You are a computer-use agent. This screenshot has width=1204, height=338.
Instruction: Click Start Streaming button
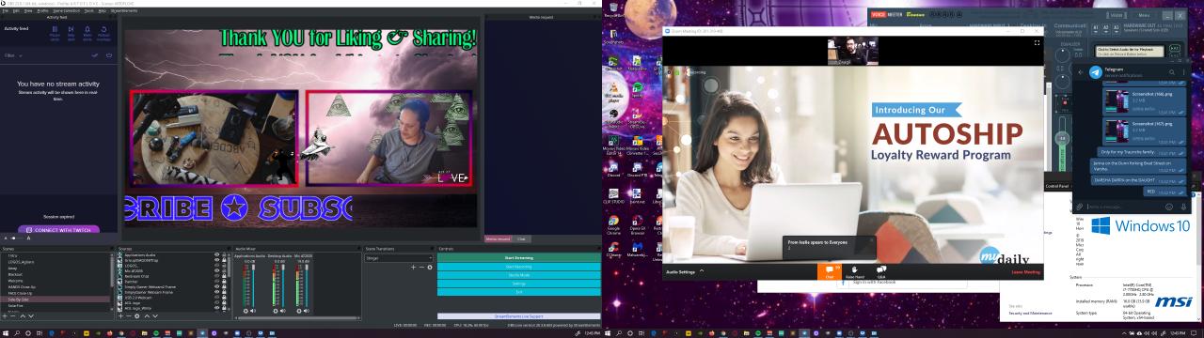tap(518, 257)
